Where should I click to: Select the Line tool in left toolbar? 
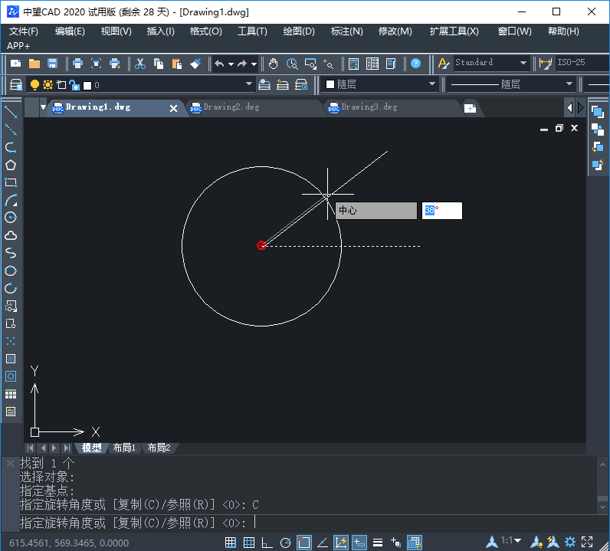coord(11,112)
